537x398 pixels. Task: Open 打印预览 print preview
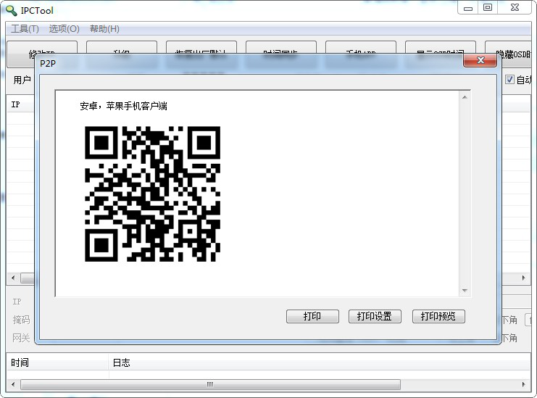438,316
